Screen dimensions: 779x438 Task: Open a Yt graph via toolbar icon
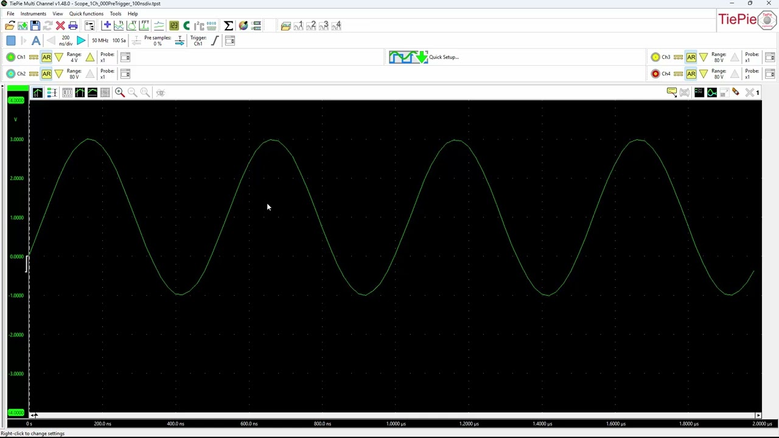pyautogui.click(x=119, y=26)
